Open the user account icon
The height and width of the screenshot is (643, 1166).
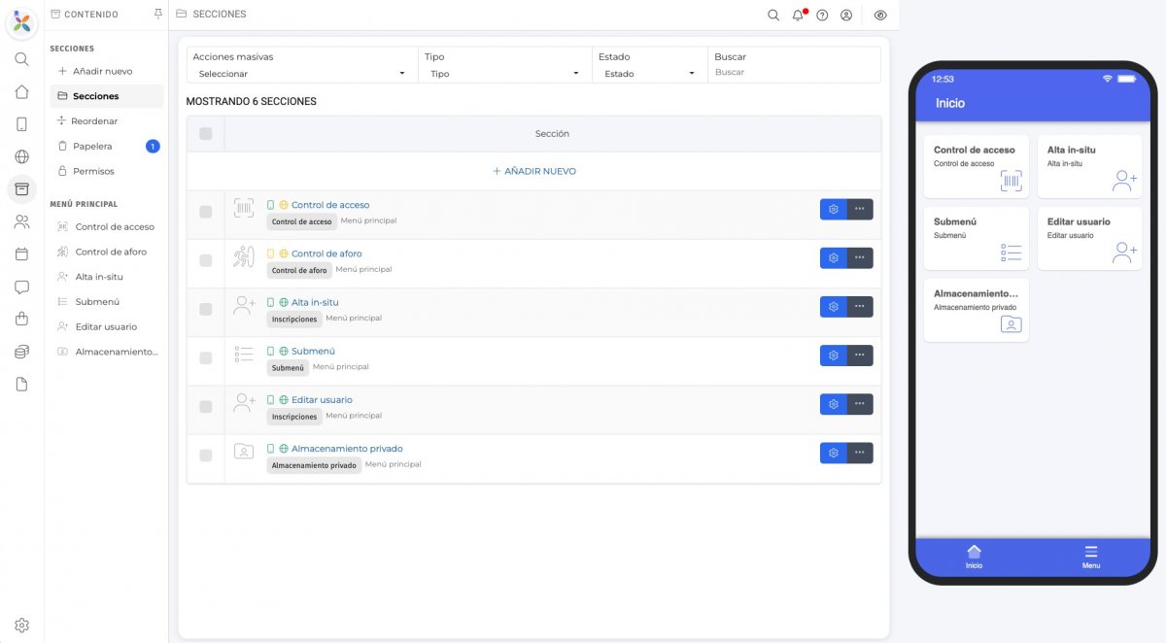[846, 15]
